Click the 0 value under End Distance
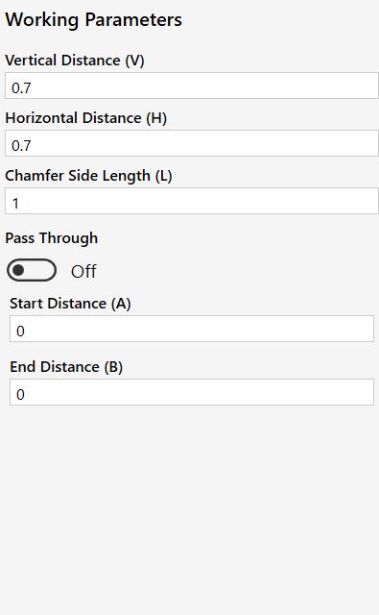379x615 pixels. click(20, 395)
